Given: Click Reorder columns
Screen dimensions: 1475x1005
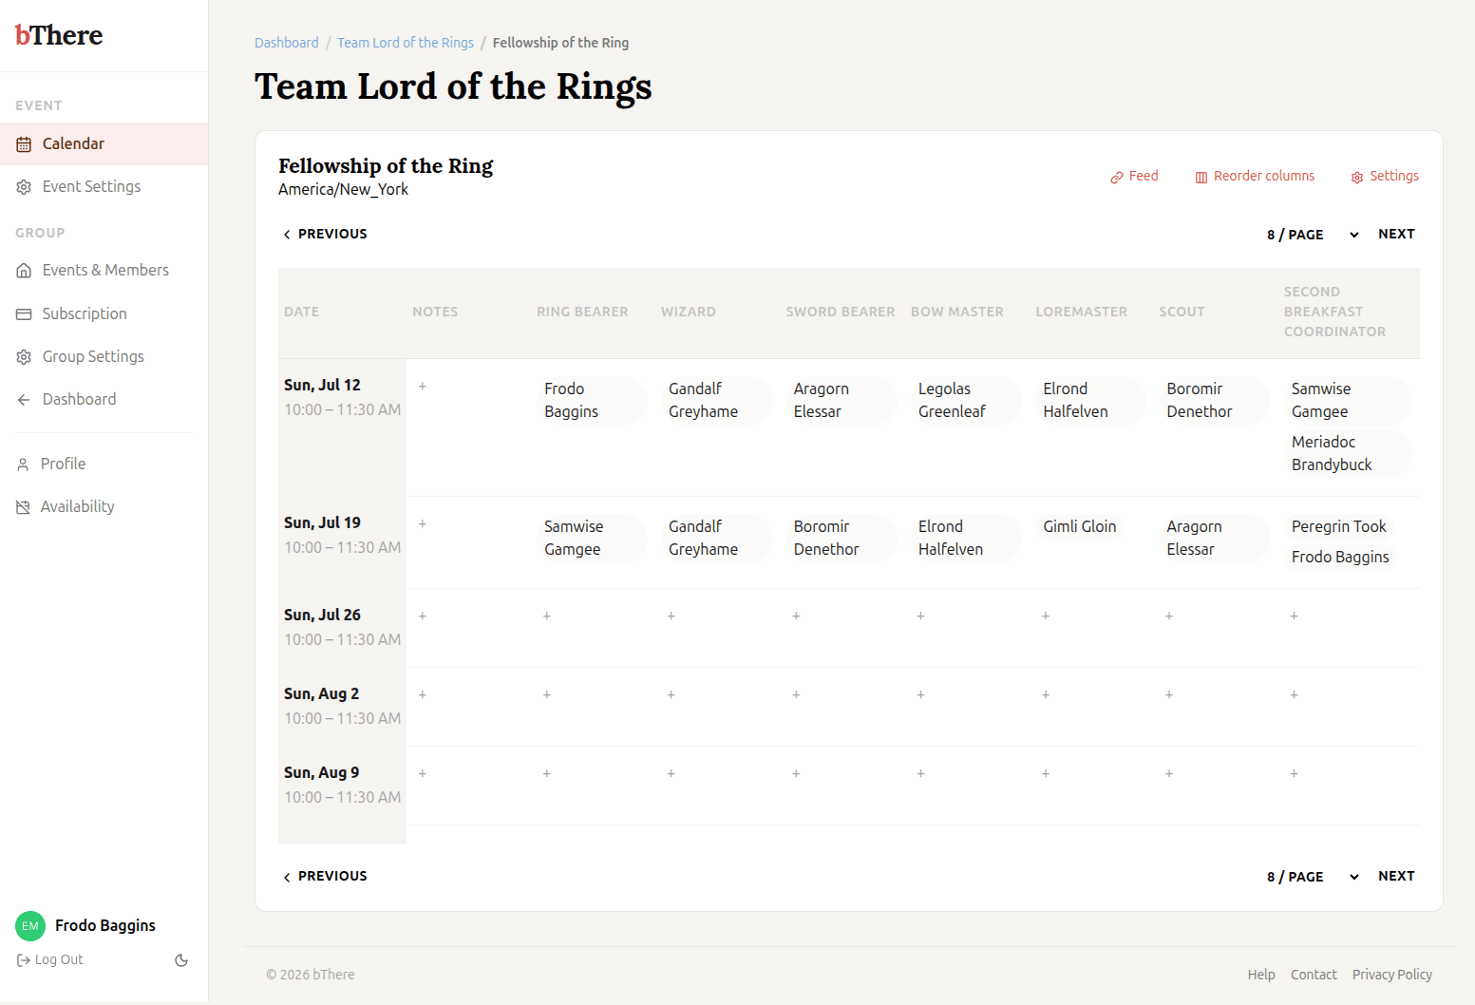Looking at the screenshot, I should (1255, 177).
